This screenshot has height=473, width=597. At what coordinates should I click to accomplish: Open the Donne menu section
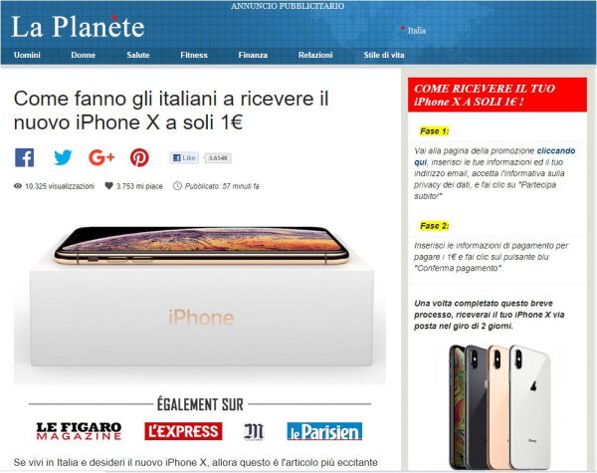click(x=83, y=55)
